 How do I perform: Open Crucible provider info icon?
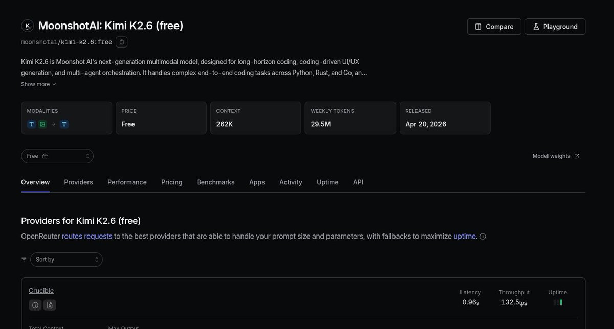click(35, 305)
